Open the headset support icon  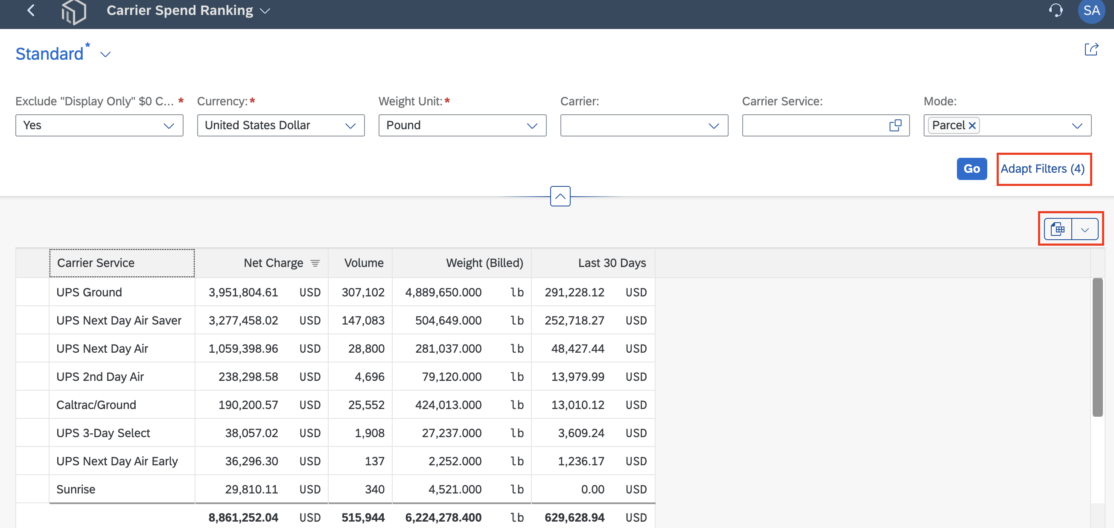tap(1055, 10)
